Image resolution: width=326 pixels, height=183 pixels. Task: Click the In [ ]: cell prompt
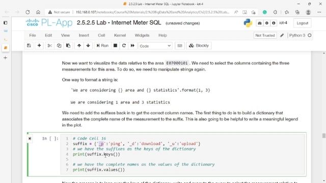coord(50,138)
